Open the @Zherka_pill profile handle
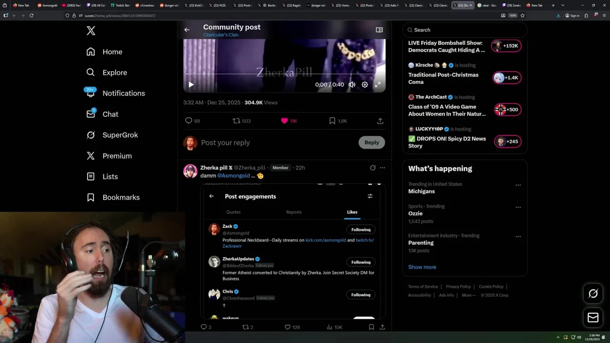Screen dimensions: 610x343 click(x=249, y=168)
